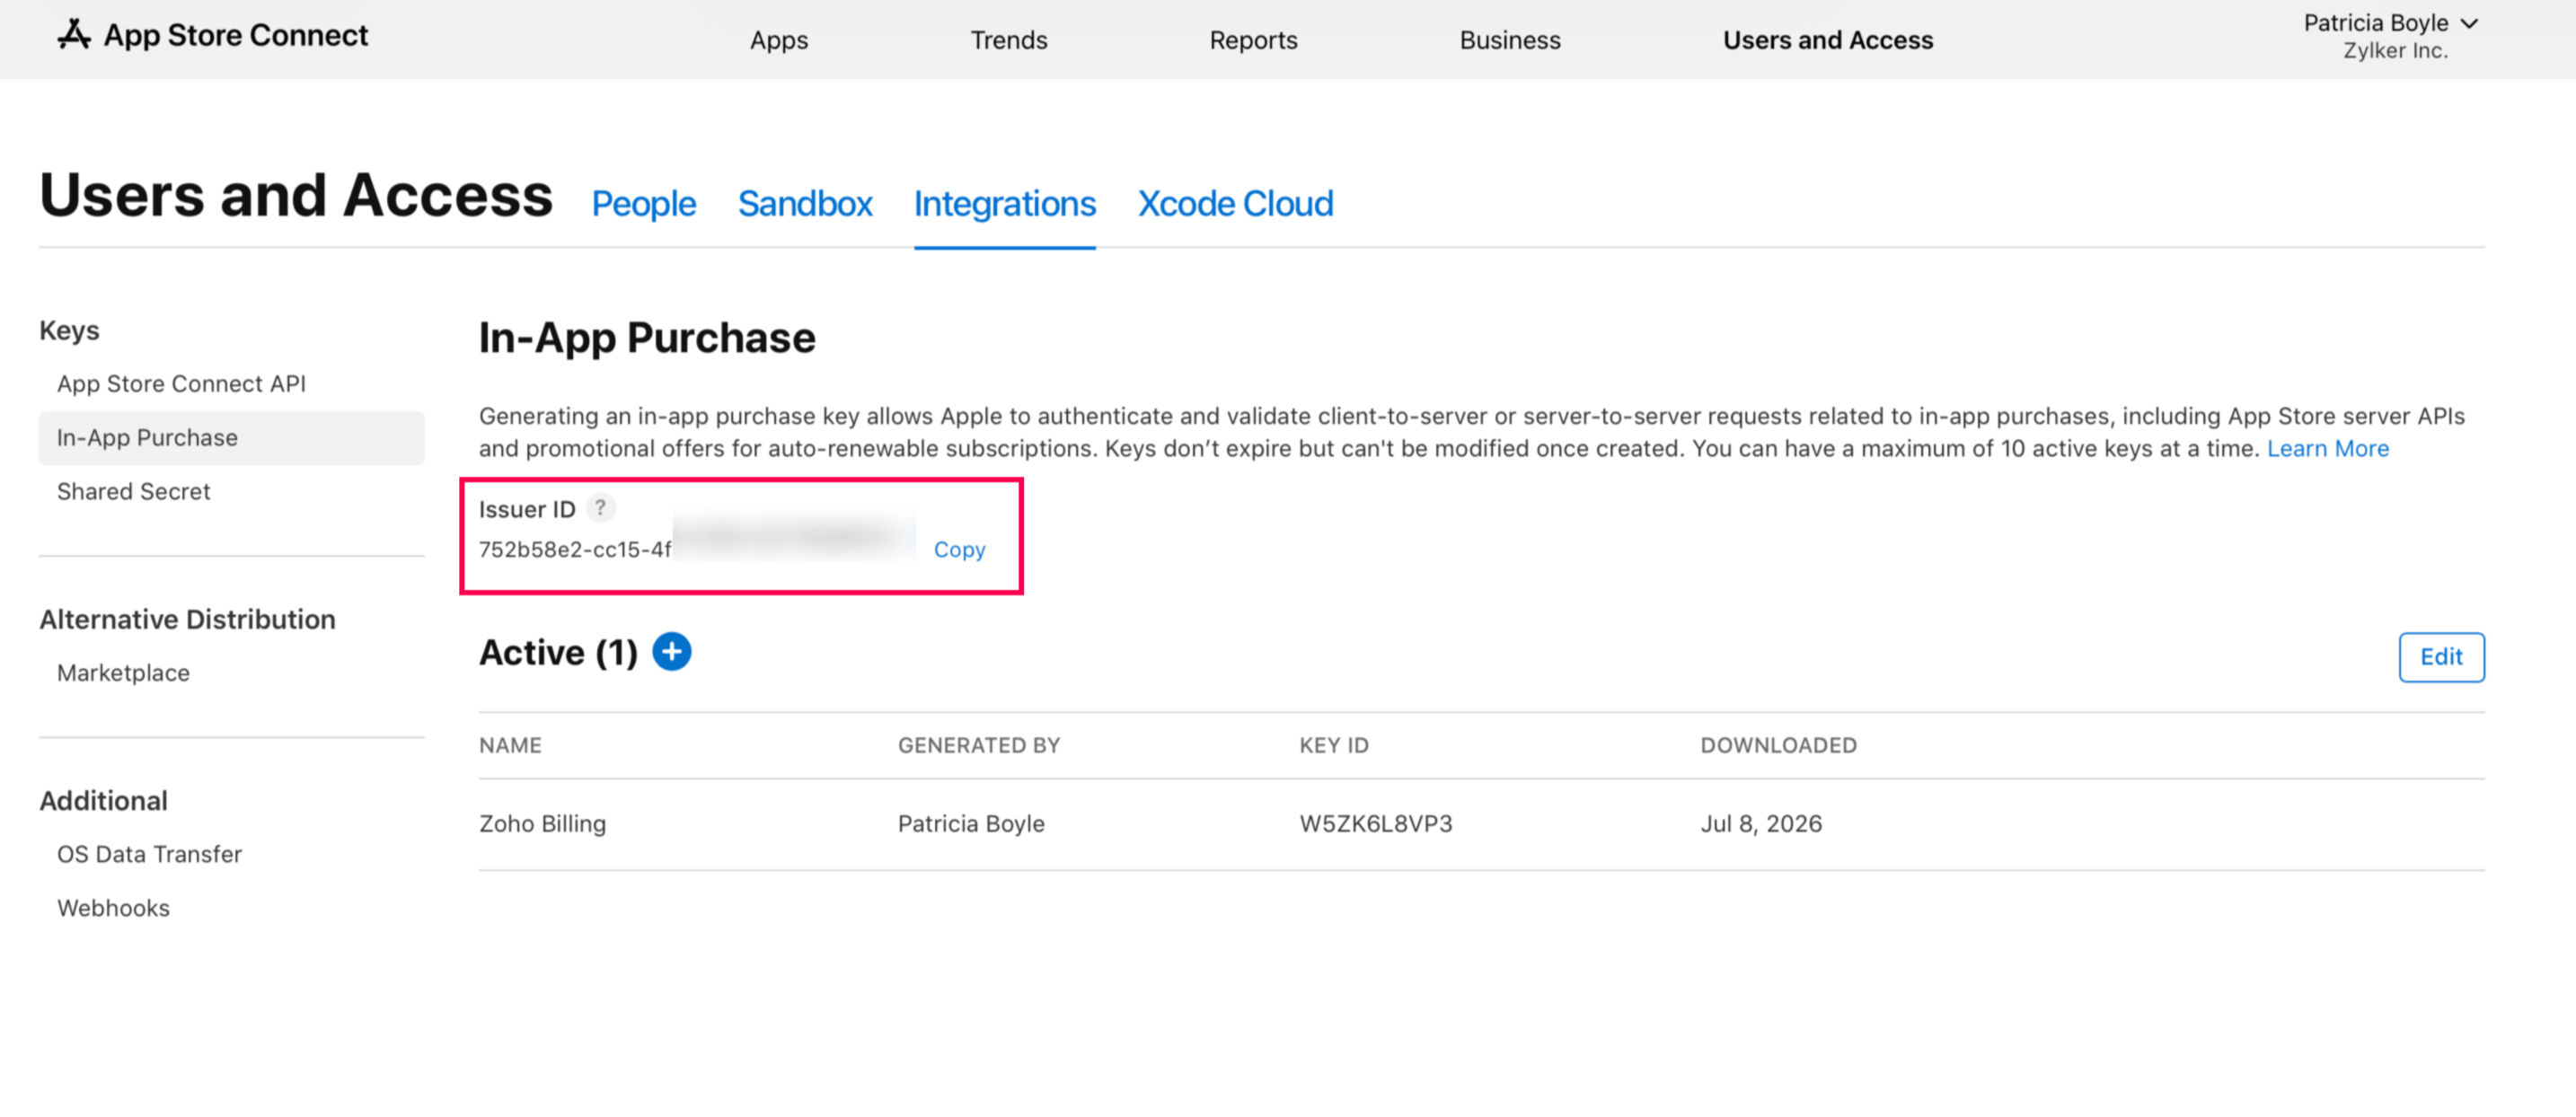This screenshot has height=1117, width=2576.
Task: Copy the Issuer ID
Action: point(959,549)
